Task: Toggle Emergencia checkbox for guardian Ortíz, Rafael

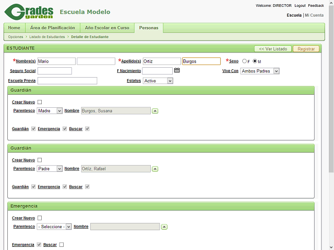Action: tap(65, 186)
